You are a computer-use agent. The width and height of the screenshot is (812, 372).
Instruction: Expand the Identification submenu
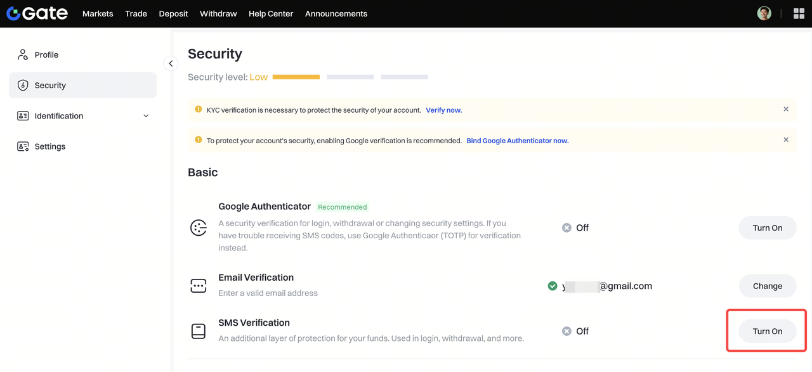pyautogui.click(x=146, y=116)
